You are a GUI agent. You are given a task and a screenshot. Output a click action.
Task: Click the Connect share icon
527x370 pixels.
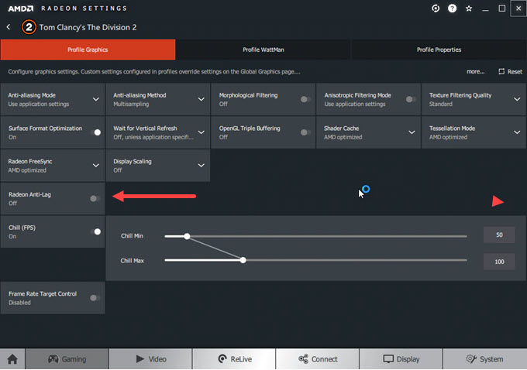click(x=303, y=359)
